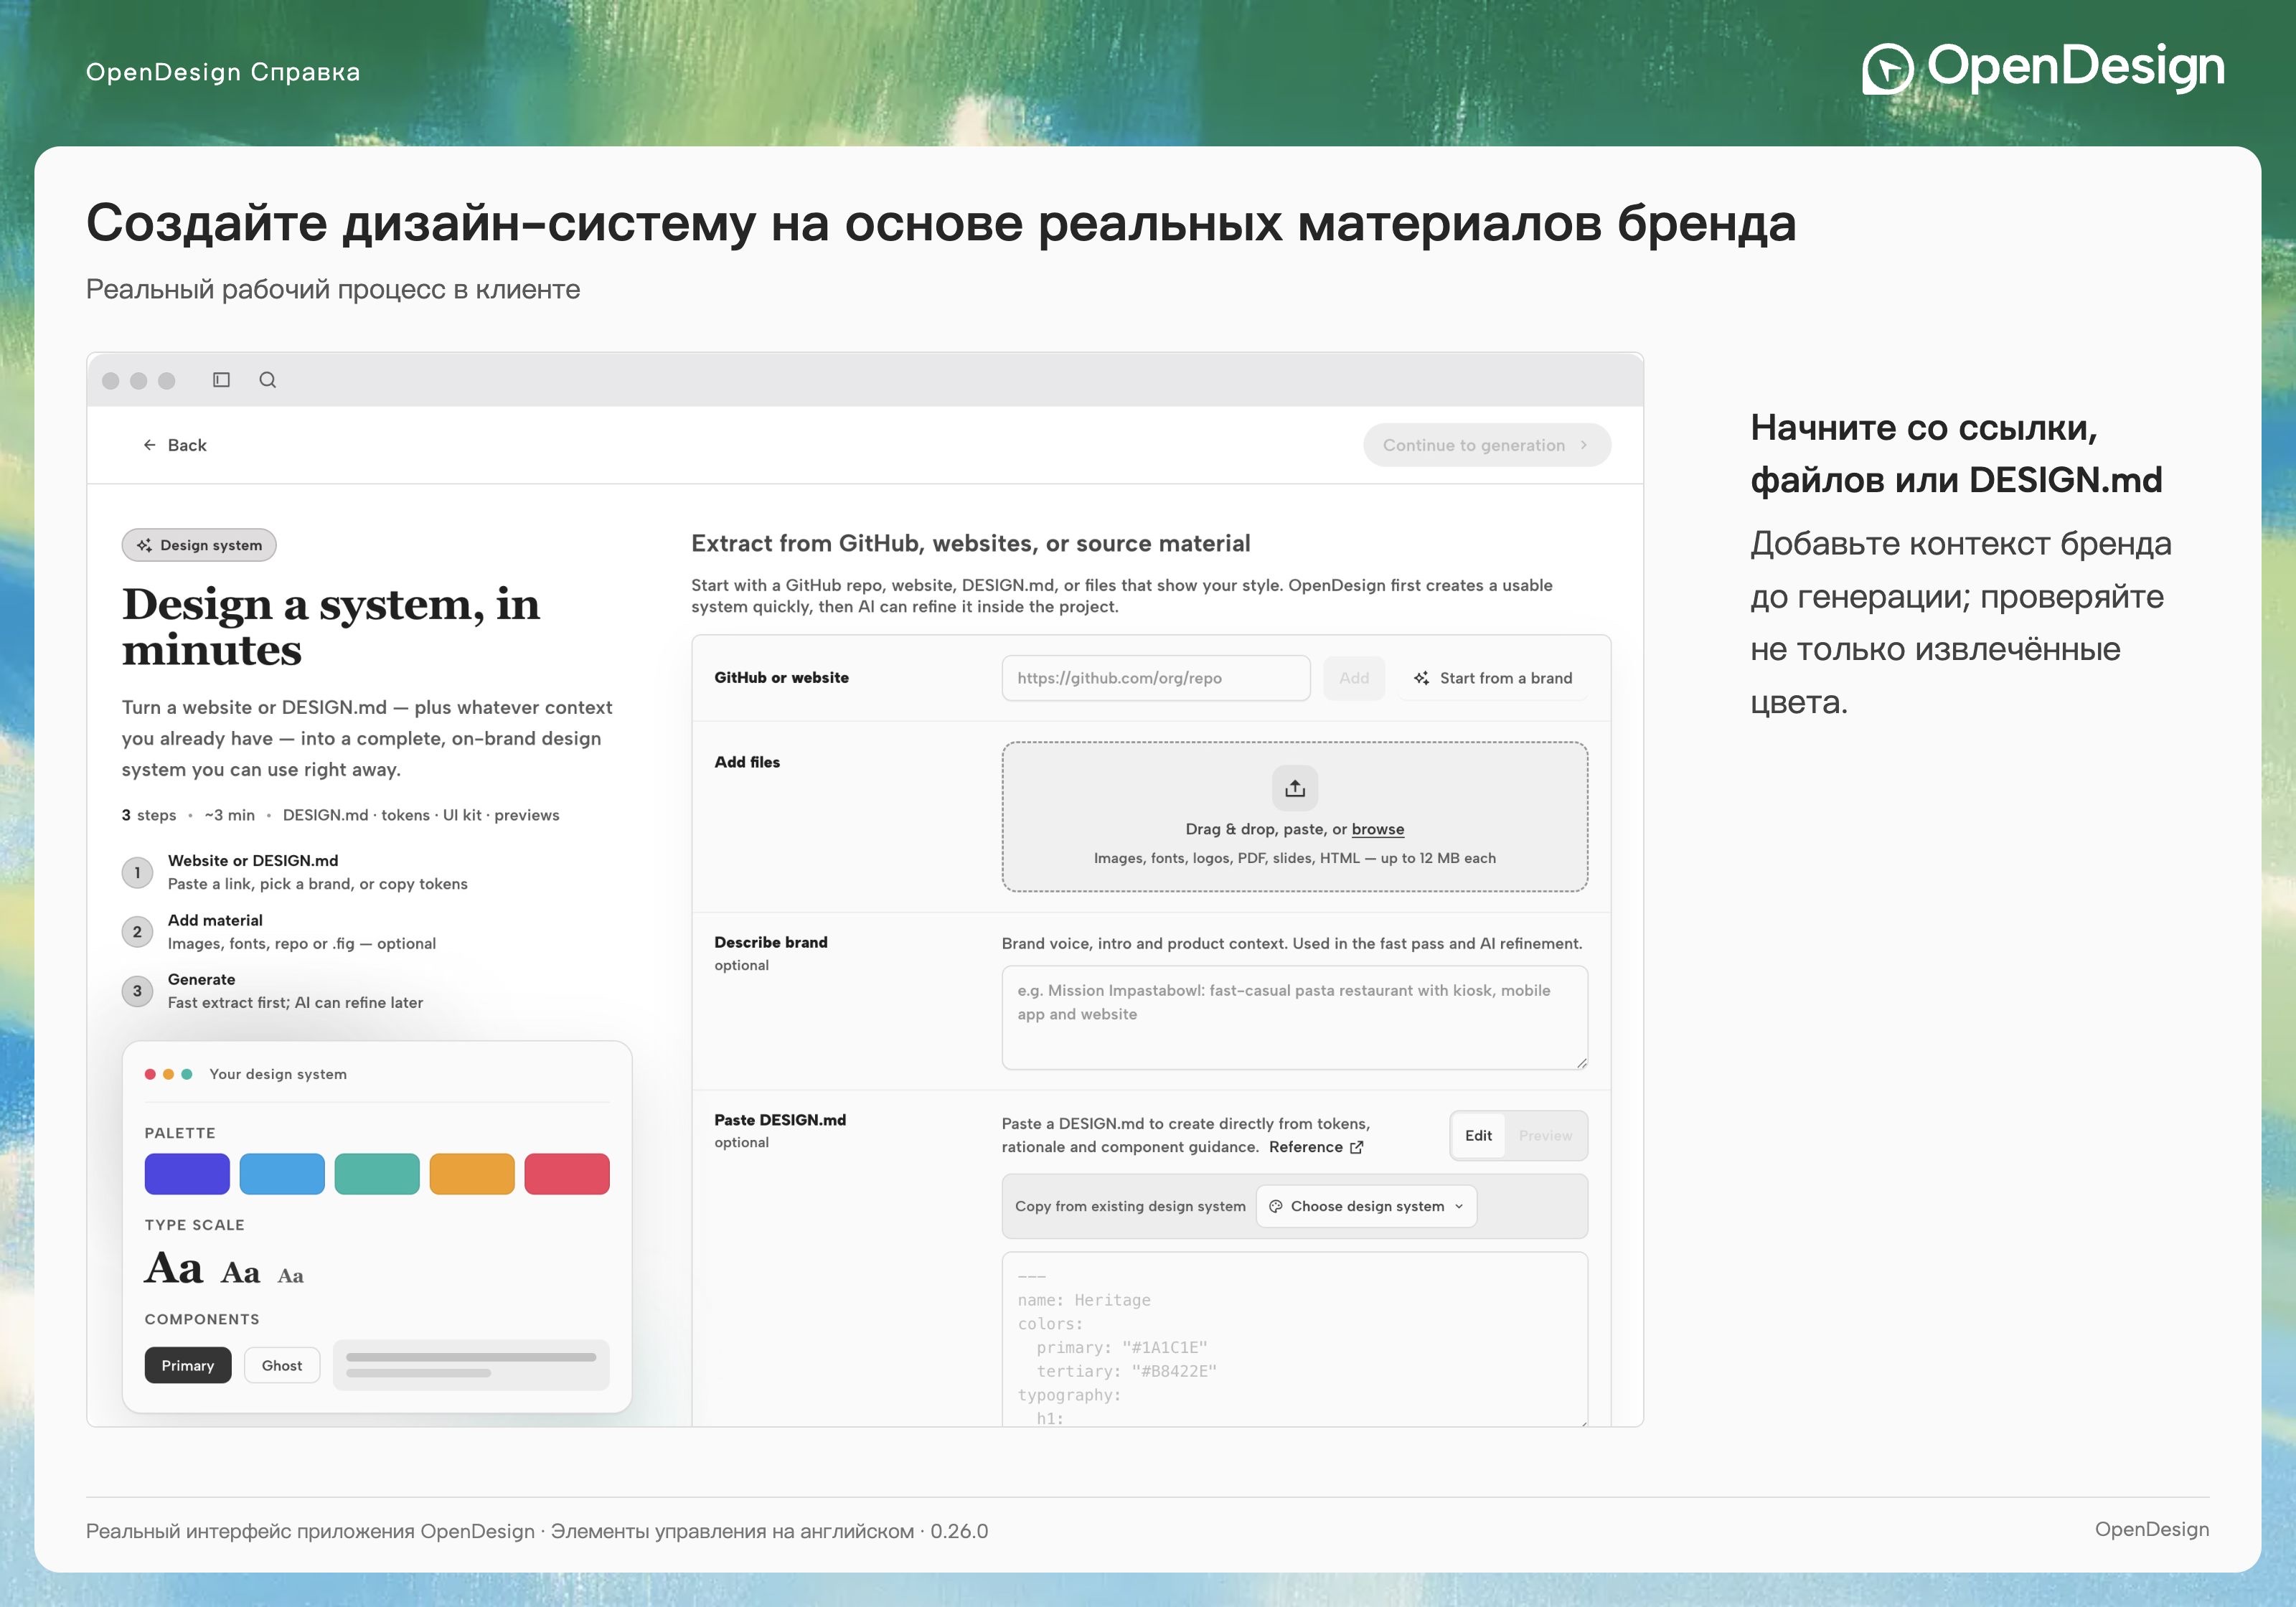Open the browse files link
This screenshot has width=2296, height=1607.
click(1377, 829)
